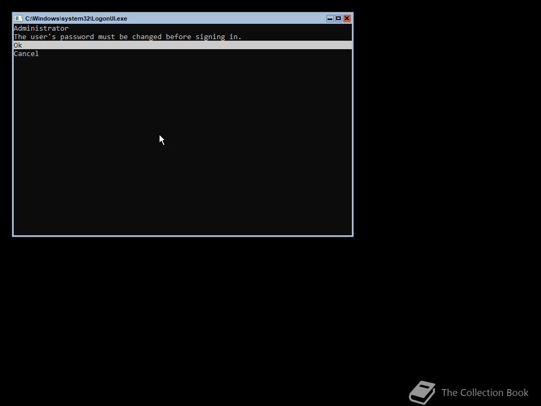Close the LogonUI.exe console window

click(x=347, y=19)
